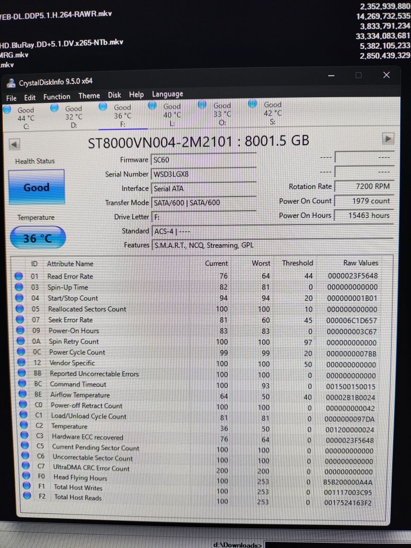Go to previous disk with left arrow
The image size is (411, 548).
[14, 144]
